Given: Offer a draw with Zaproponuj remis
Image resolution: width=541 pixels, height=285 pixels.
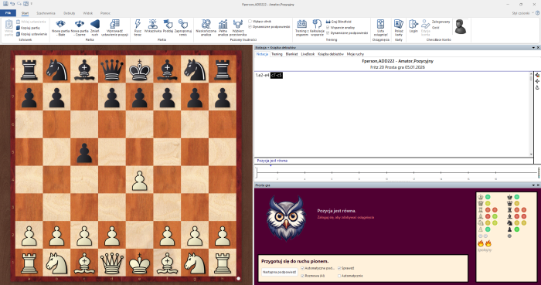Looking at the screenshot, I should [183, 28].
